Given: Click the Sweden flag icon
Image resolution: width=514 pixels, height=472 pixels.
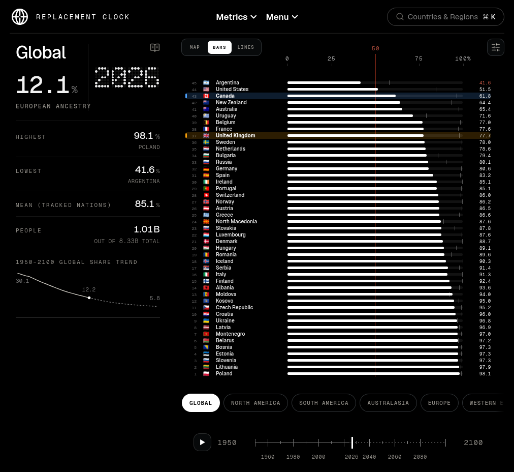Looking at the screenshot, I should point(206,142).
